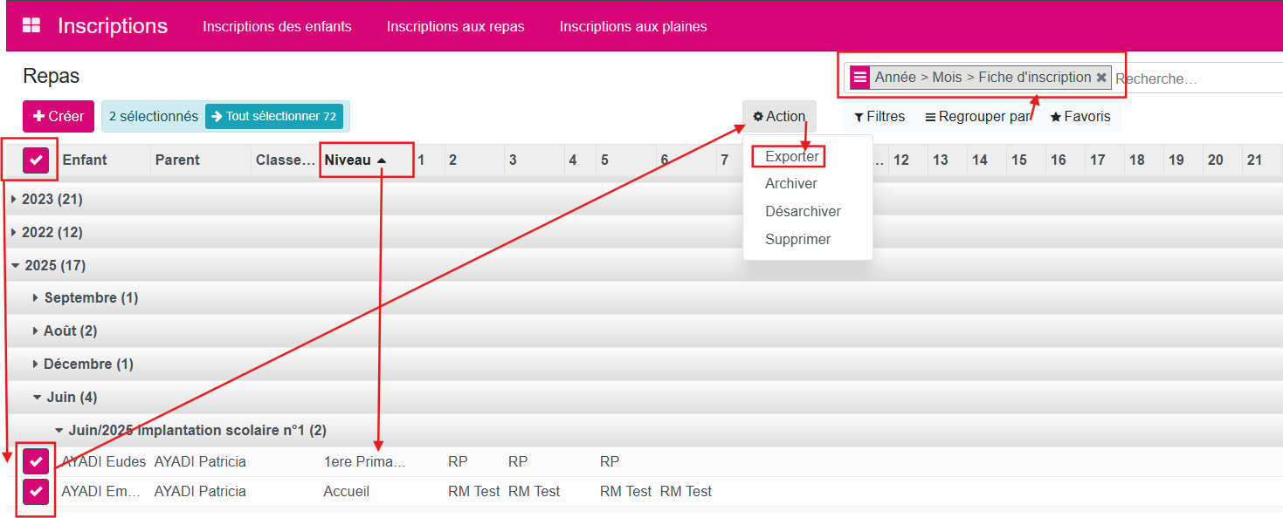
Task: Open the Filtres dropdown
Action: click(879, 117)
